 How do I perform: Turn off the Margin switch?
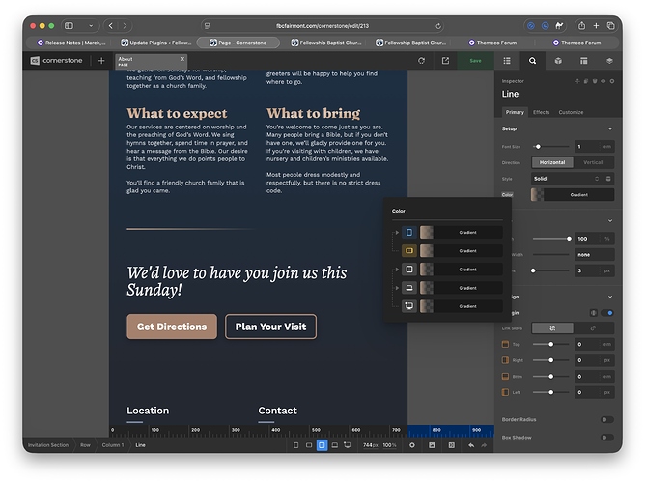tap(608, 312)
